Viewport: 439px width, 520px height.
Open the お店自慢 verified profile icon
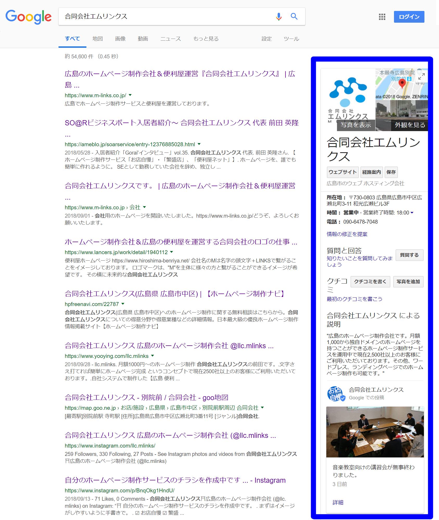pos(336,393)
